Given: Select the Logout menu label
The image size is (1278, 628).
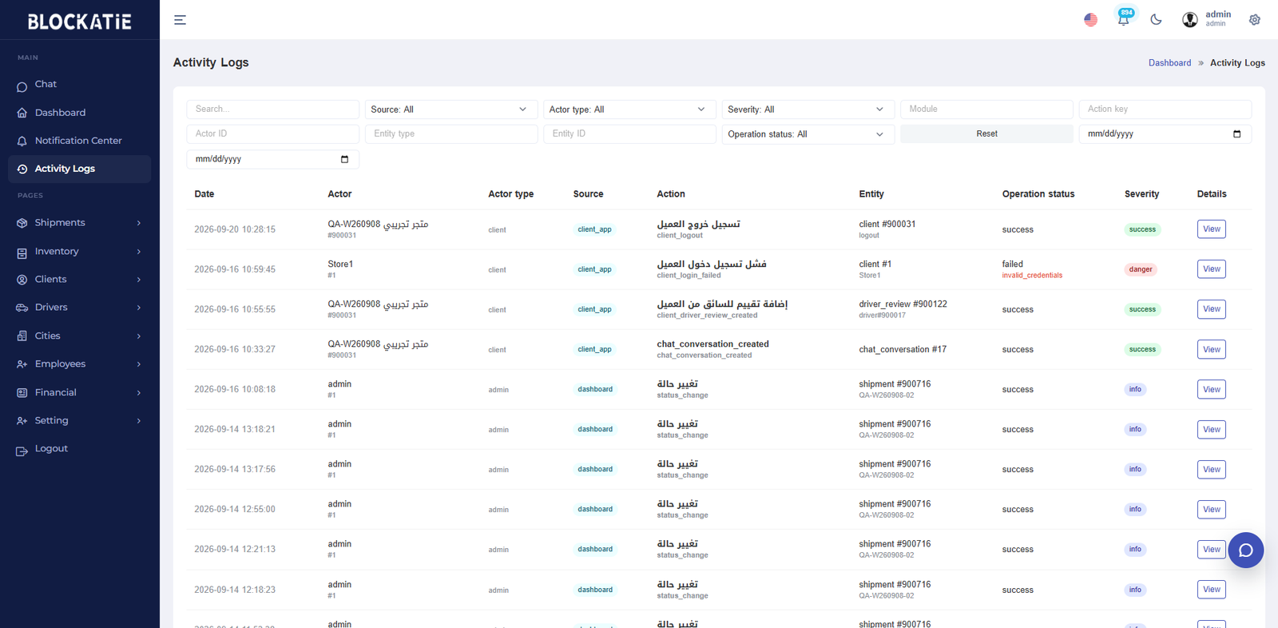Looking at the screenshot, I should [x=51, y=448].
